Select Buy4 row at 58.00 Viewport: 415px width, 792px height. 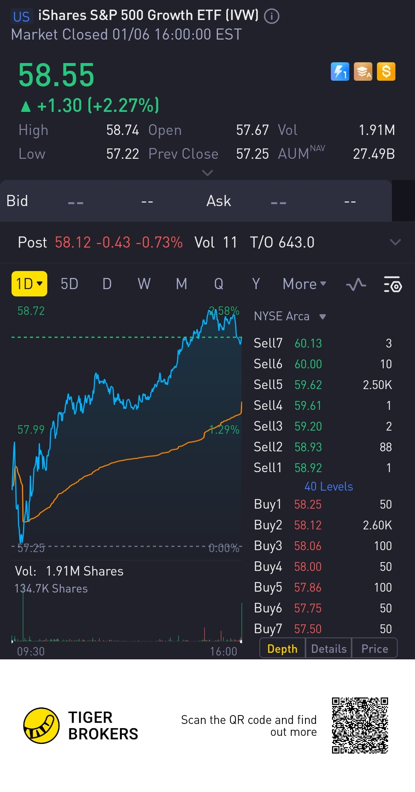[x=323, y=566]
